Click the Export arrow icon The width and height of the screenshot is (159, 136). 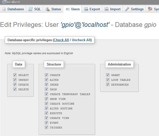86,9
